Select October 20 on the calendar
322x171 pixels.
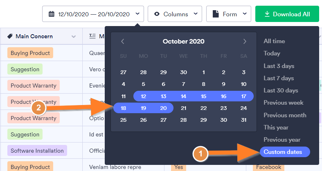click(x=163, y=108)
